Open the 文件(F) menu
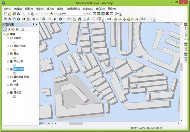 coord(8,9)
